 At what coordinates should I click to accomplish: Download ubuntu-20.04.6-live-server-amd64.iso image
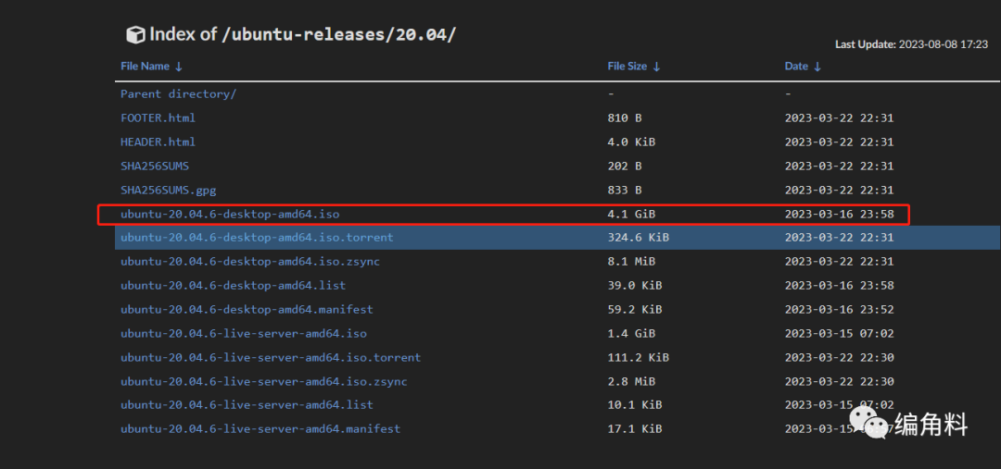[243, 333]
